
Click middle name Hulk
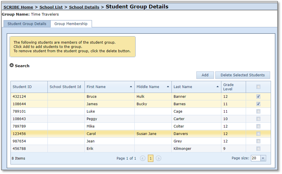(140, 96)
